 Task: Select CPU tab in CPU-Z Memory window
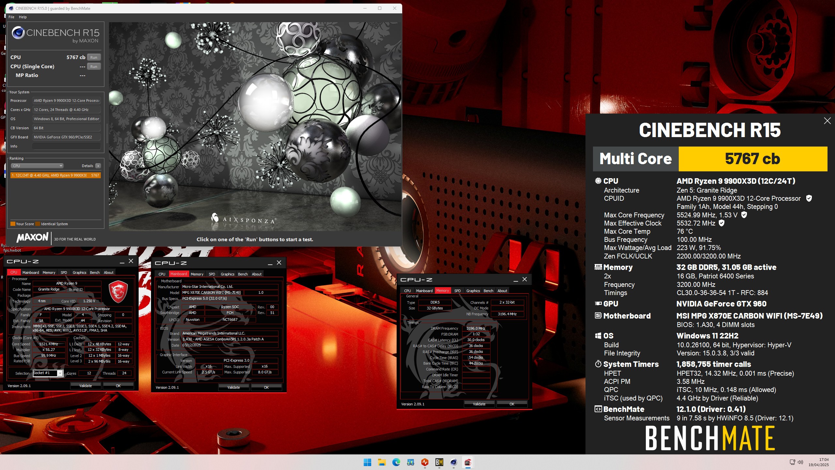pos(407,290)
